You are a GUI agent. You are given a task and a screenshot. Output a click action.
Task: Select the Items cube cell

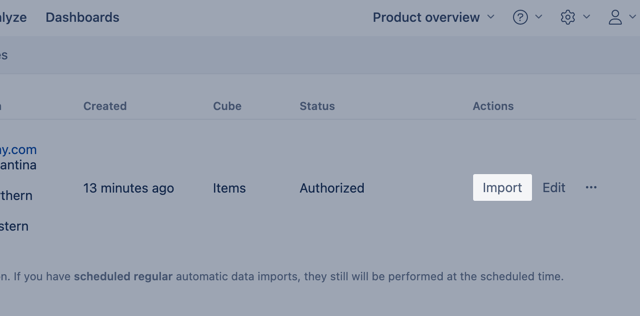(x=229, y=188)
